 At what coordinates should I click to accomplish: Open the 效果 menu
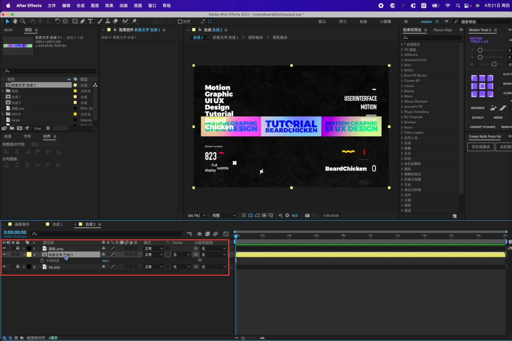click(x=109, y=5)
